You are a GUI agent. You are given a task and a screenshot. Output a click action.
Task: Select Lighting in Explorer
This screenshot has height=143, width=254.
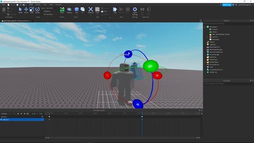pyautogui.click(x=212, y=44)
